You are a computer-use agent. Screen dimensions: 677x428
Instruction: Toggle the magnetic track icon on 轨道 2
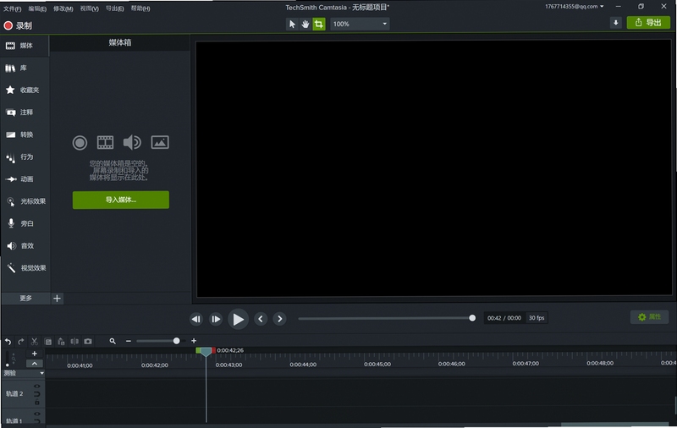point(37,394)
